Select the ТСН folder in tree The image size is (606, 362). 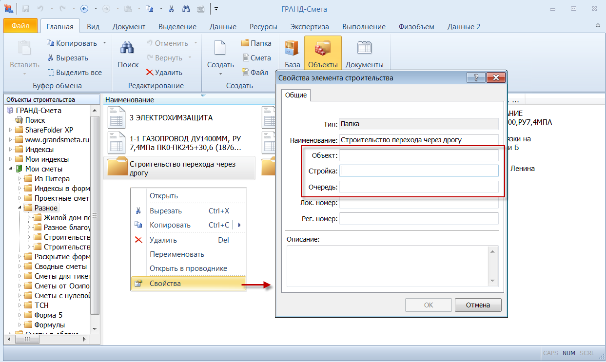tap(41, 305)
